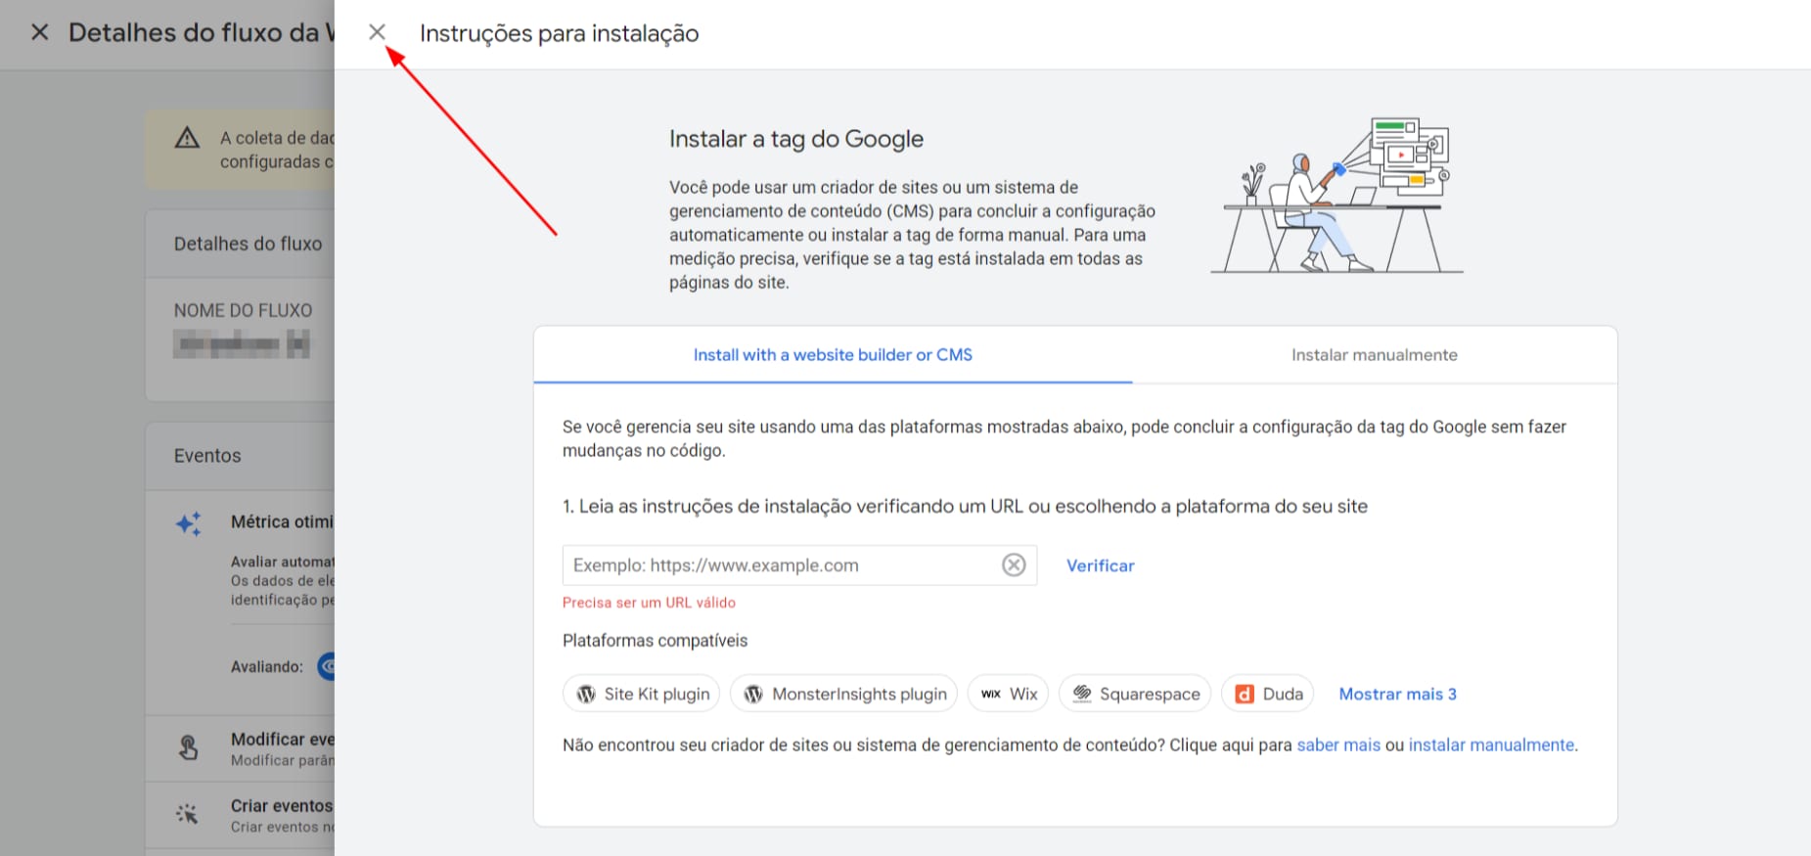Viewport: 1811px width, 856px height.
Task: Select the Wix platform chip
Action: coord(1009,694)
